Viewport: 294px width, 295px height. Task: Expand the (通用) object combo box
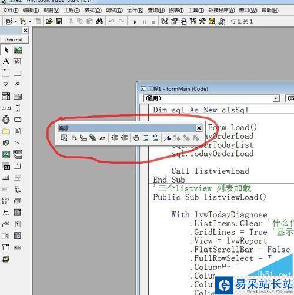pos(276,98)
